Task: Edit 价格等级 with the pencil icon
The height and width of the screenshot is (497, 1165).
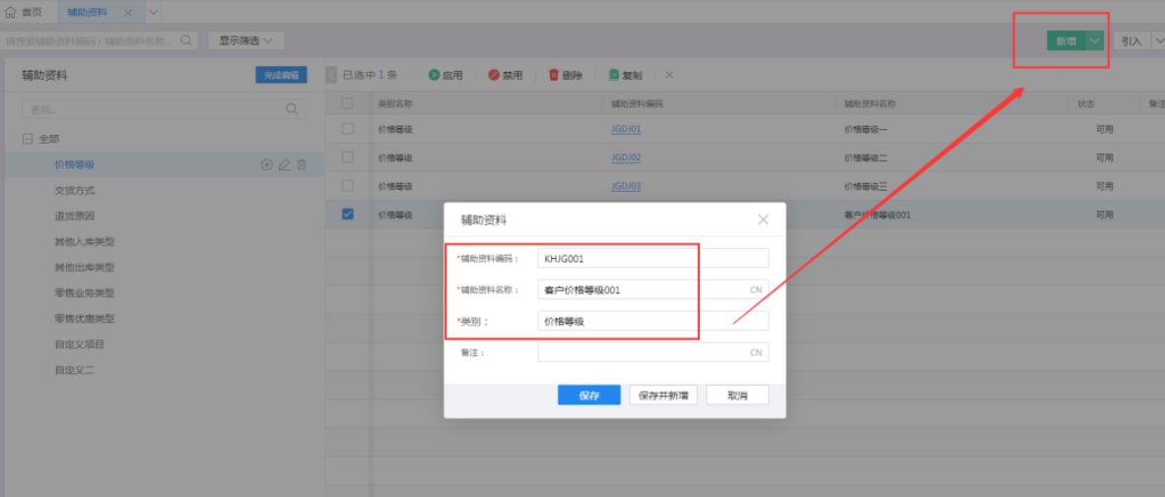Action: coord(284,164)
